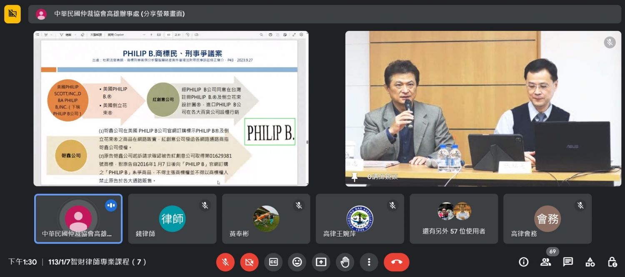Screen dimensions: 625x277
Task: Click the presenter avatar in the top banner
Action: click(41, 14)
